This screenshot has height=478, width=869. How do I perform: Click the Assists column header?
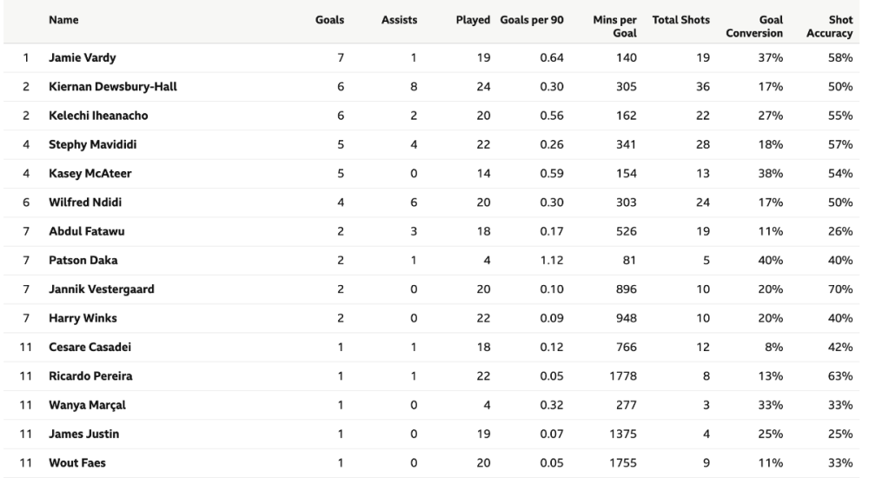[x=400, y=19]
